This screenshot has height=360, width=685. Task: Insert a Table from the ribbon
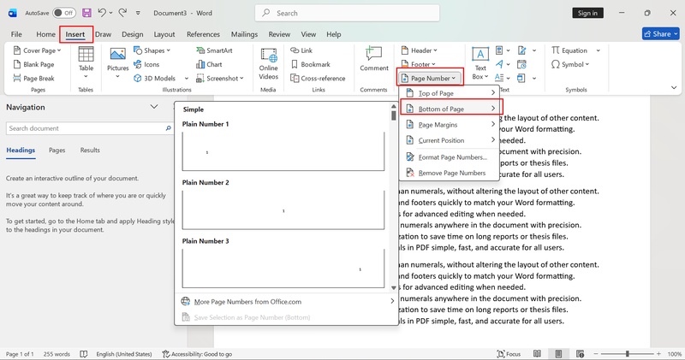(x=86, y=61)
